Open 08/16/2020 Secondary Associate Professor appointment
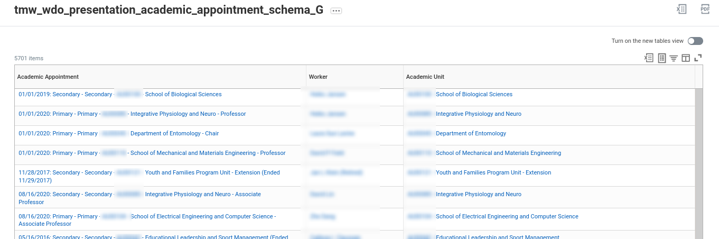 point(203,195)
